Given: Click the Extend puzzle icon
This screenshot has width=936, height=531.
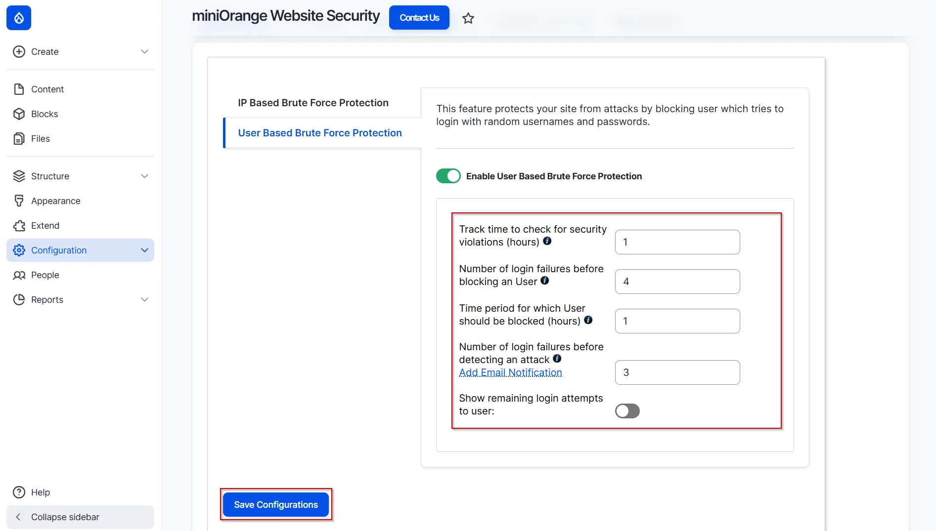Looking at the screenshot, I should [19, 226].
